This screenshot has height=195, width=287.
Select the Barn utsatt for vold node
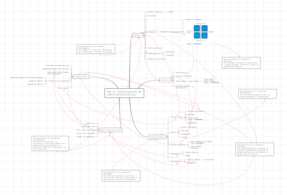[x=111, y=130]
